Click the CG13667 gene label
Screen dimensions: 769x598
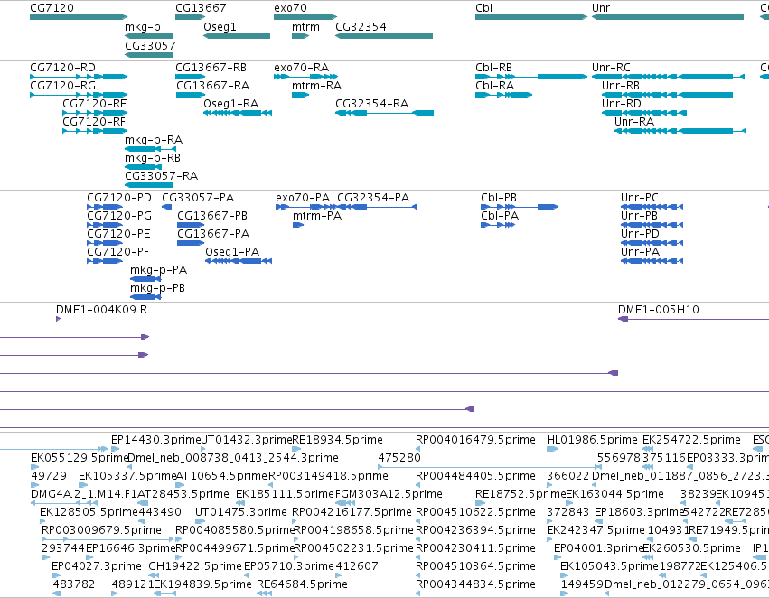click(x=202, y=8)
